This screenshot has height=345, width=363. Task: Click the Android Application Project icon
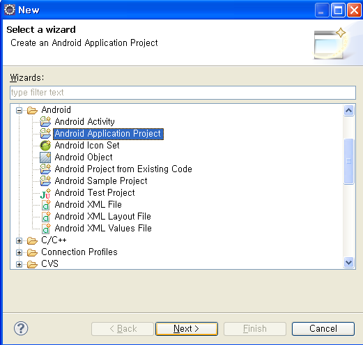click(45, 133)
